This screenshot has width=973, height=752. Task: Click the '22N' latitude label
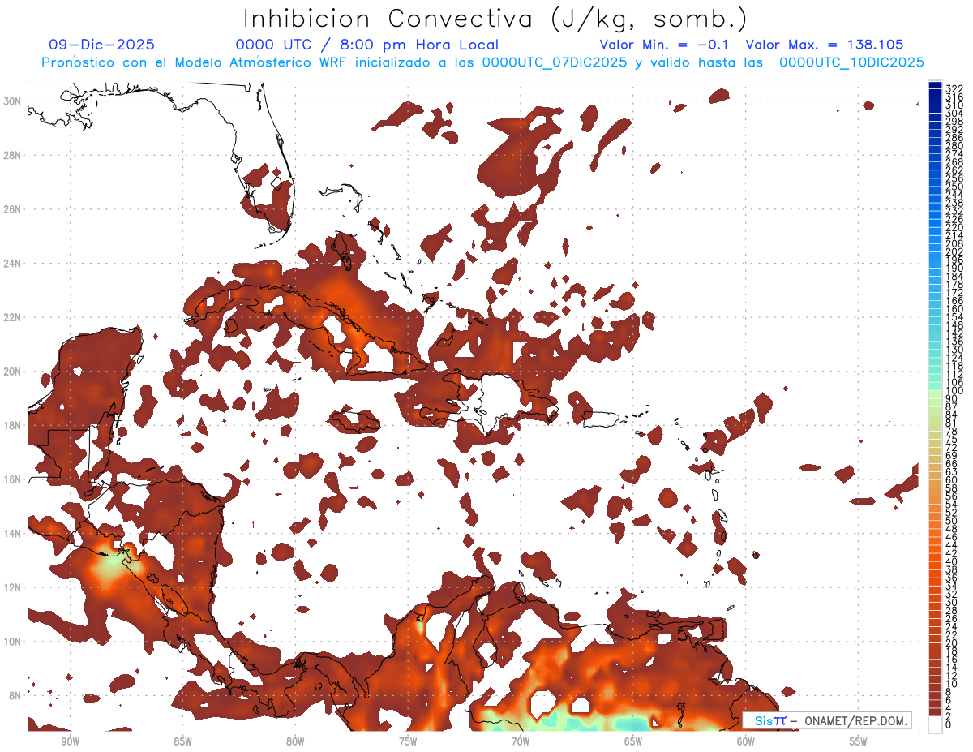pyautogui.click(x=14, y=317)
